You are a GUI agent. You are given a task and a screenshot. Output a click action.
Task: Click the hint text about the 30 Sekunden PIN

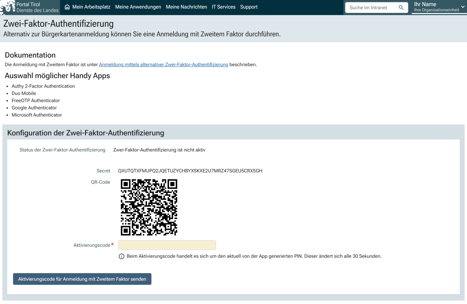254,256
